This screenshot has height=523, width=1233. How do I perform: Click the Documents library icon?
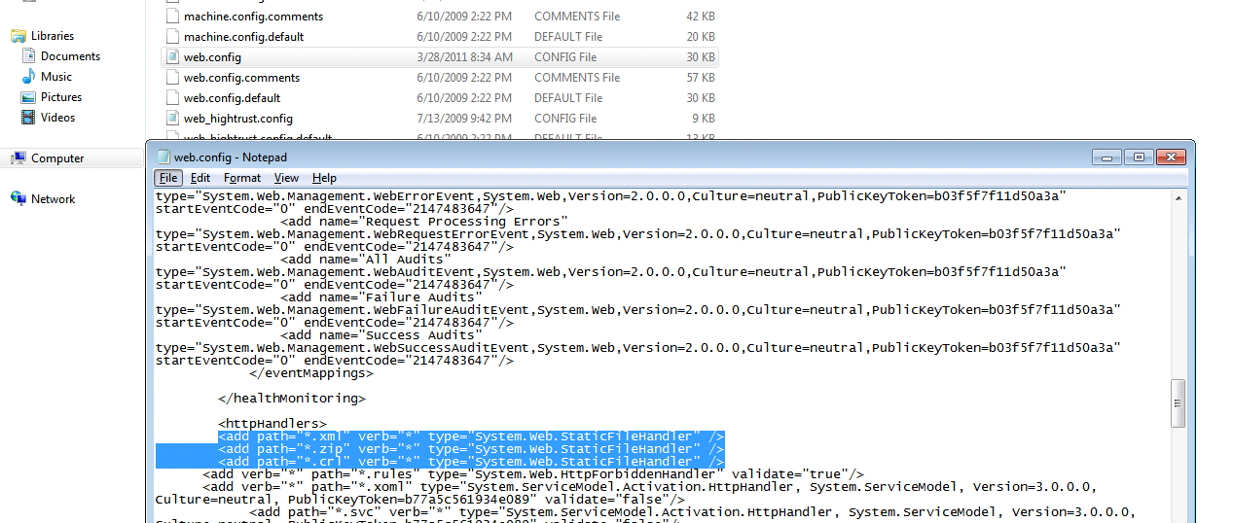[30, 56]
